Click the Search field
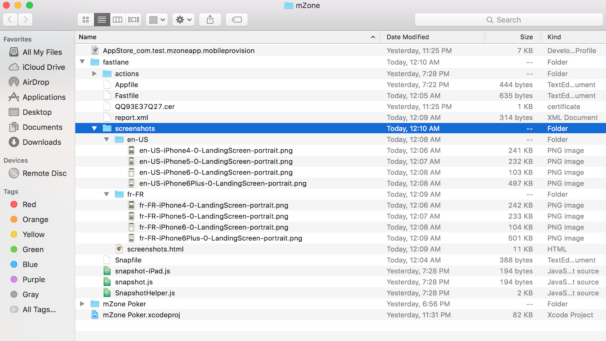The image size is (606, 341). pyautogui.click(x=508, y=20)
